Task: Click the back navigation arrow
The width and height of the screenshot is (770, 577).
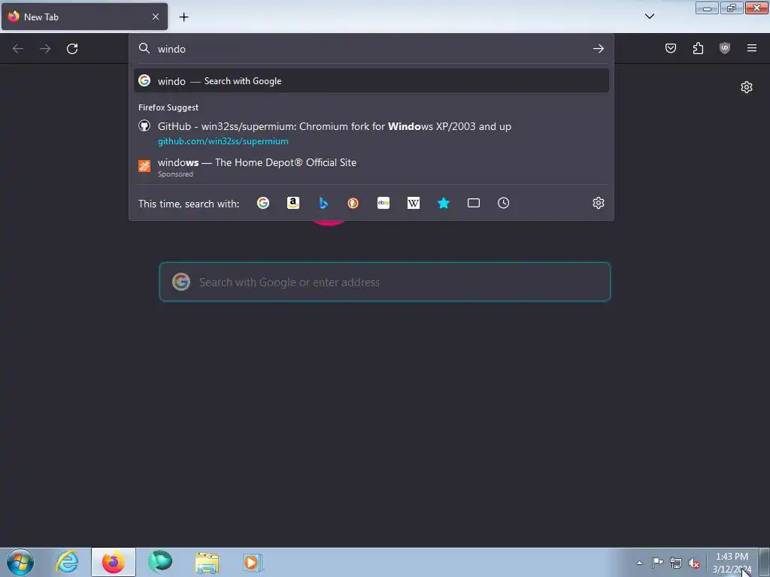Action: [18, 49]
